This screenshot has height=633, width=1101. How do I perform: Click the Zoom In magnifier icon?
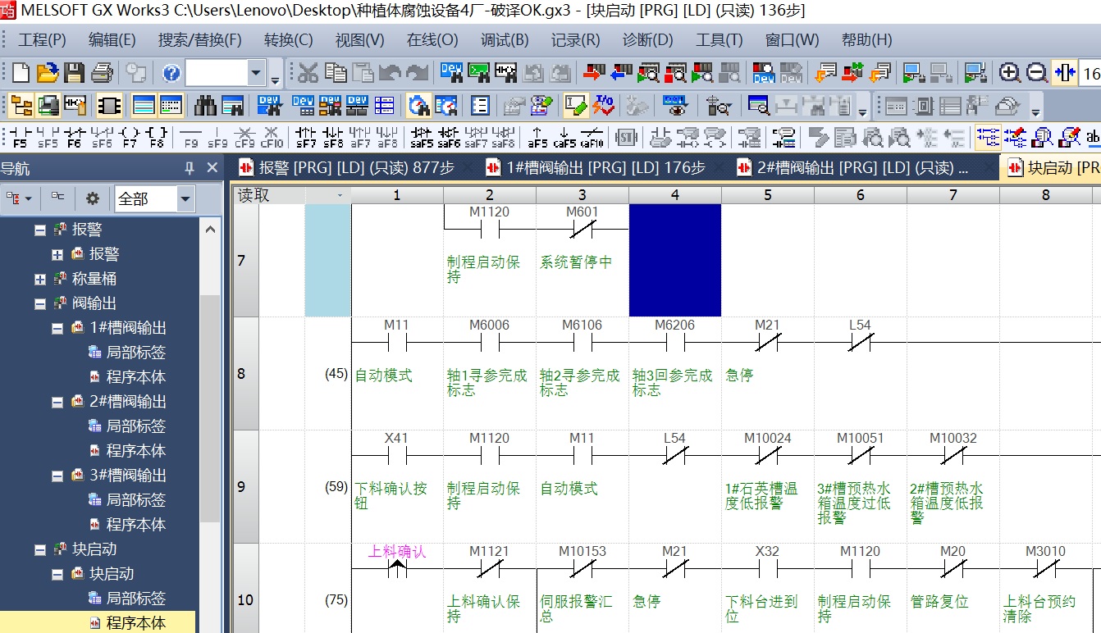[1010, 73]
